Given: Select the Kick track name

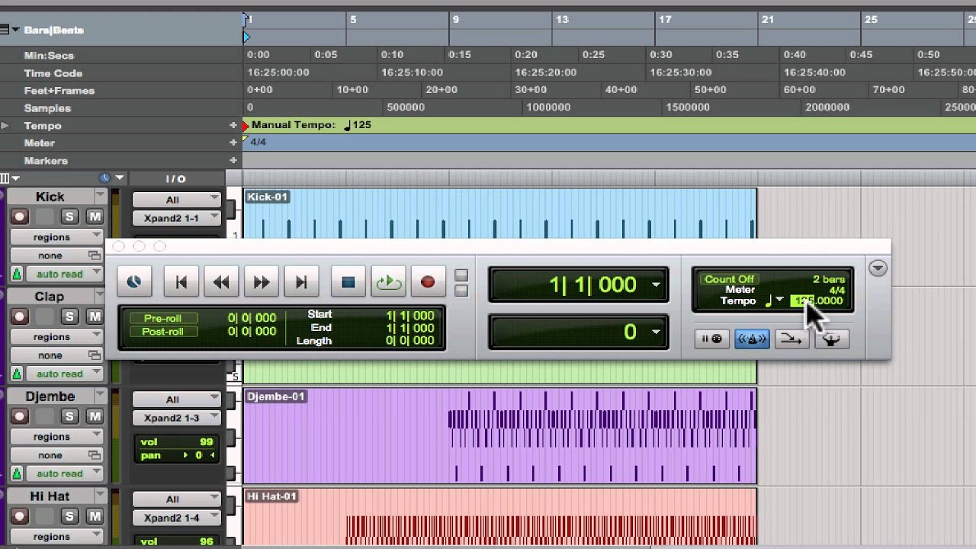Looking at the screenshot, I should click(x=50, y=197).
